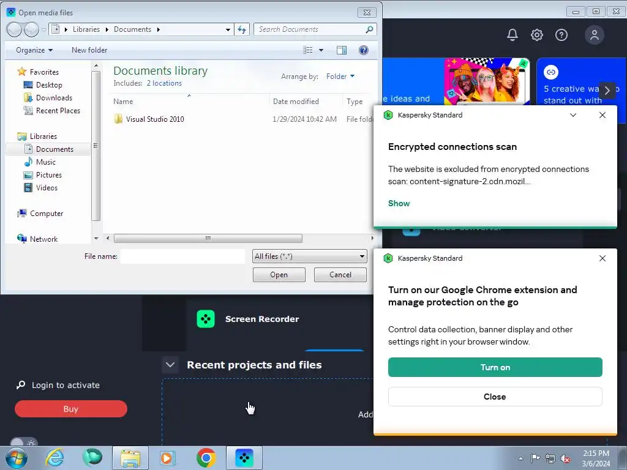The height and width of the screenshot is (470, 627).
Task: Open Google Chrome from the taskbar
Action: 206,458
